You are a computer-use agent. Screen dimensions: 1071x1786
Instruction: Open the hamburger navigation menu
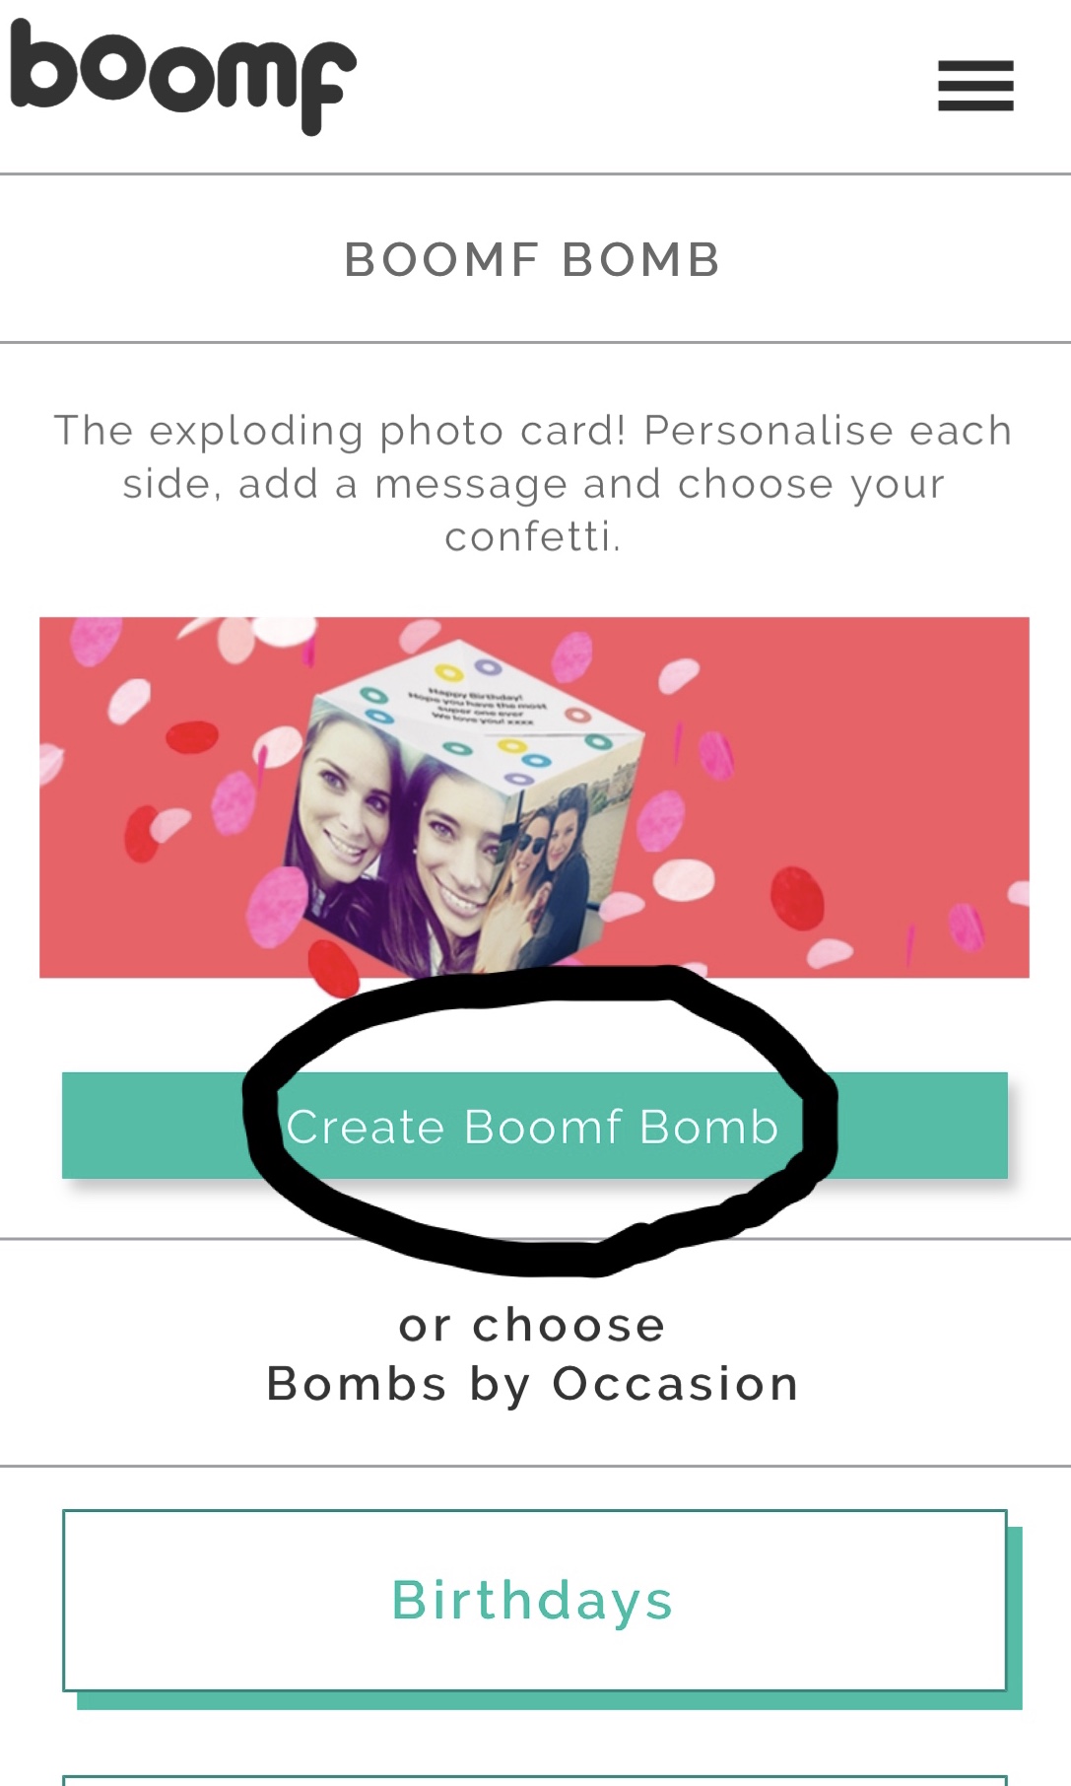tap(975, 86)
